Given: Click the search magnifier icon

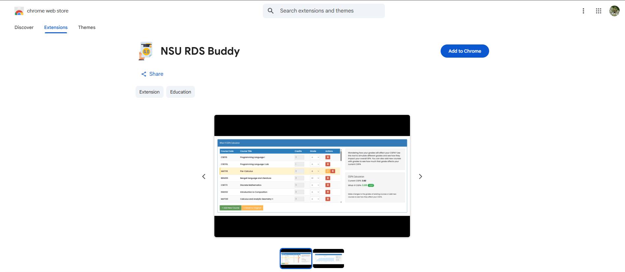Looking at the screenshot, I should coord(270,11).
